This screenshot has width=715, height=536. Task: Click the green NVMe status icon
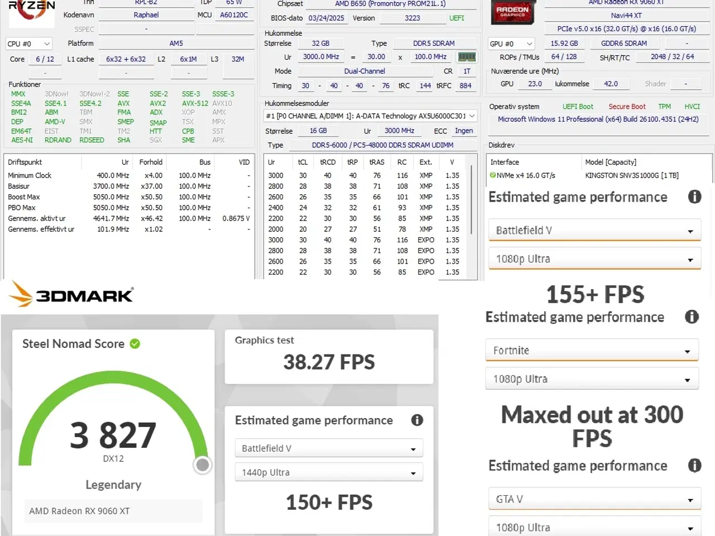(493, 175)
